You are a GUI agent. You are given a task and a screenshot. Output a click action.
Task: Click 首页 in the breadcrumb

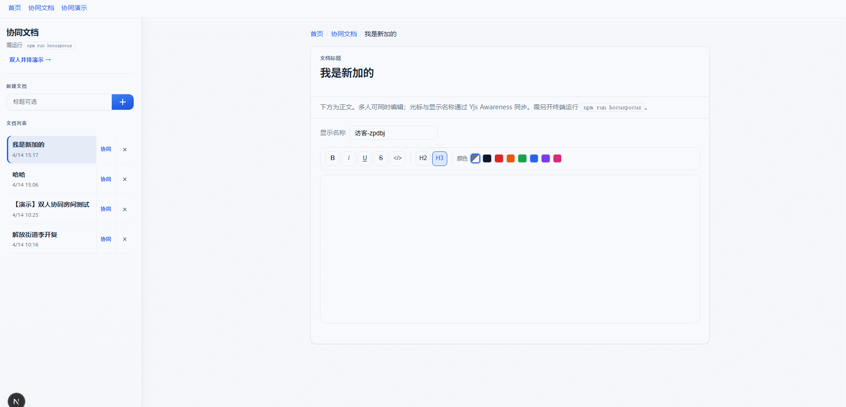tap(317, 34)
